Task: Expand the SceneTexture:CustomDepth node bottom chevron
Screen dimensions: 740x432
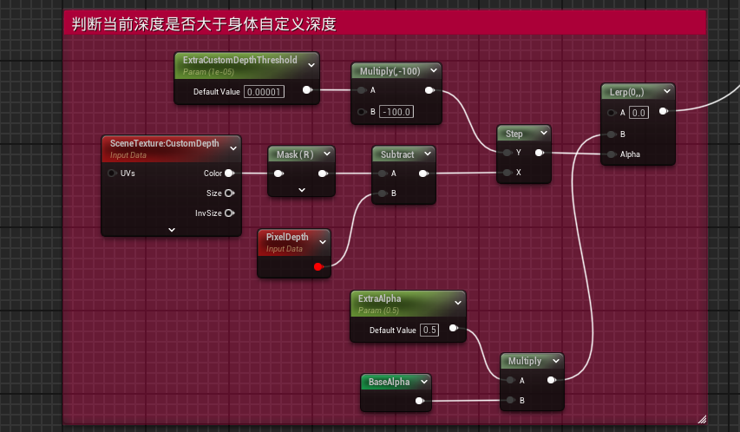Action: (171, 229)
